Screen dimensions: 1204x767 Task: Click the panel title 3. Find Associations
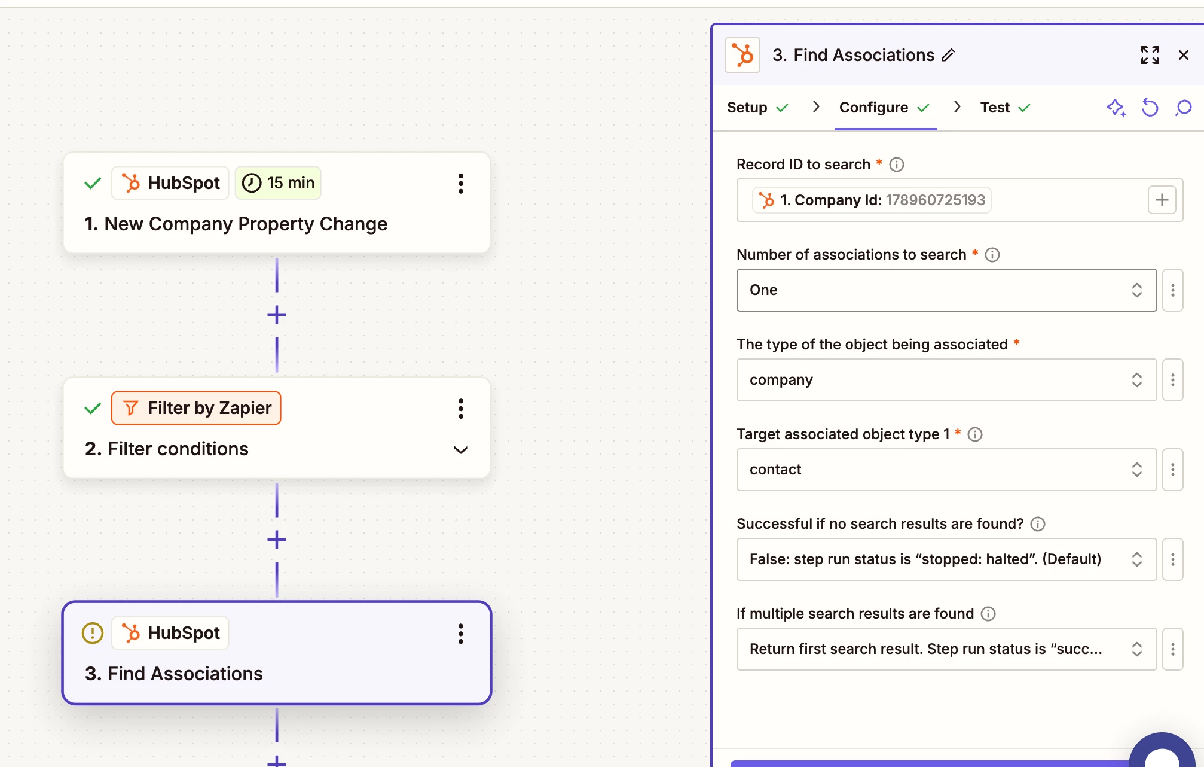tap(853, 55)
